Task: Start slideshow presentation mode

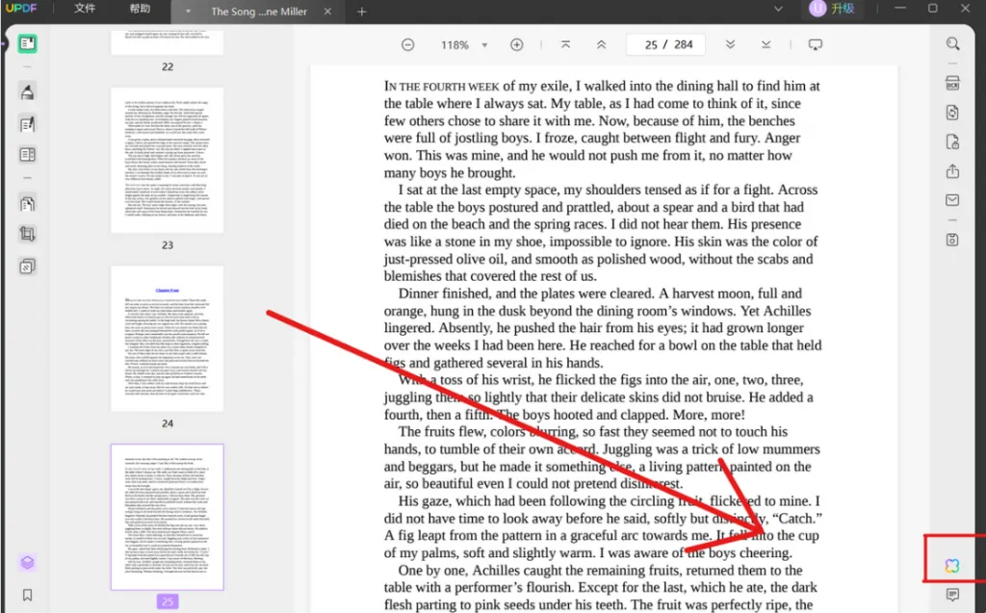Action: click(815, 44)
